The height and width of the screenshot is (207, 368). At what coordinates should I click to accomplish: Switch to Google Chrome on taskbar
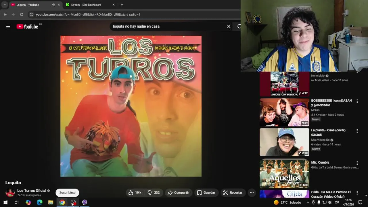62,202
